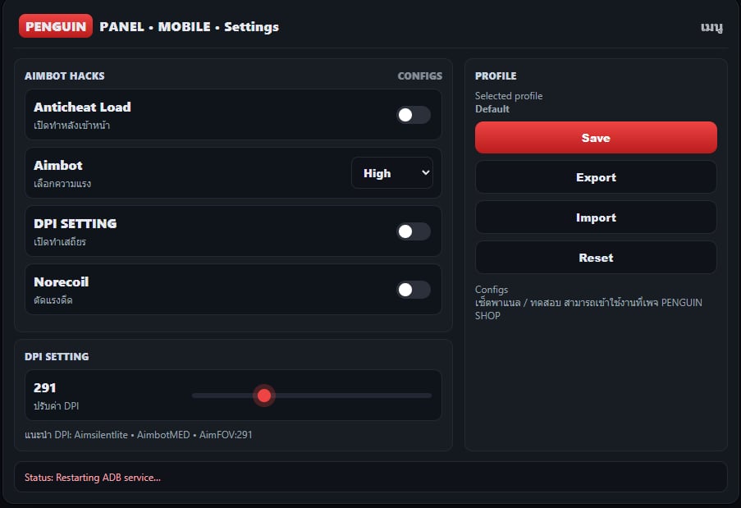Click Import in the Profile panel
This screenshot has height=508, width=741.
596,217
